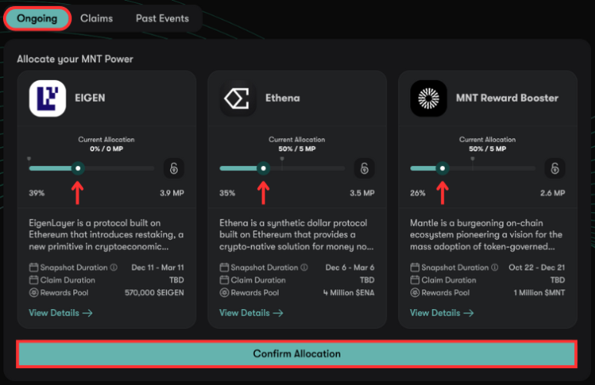Confirm the allocation
This screenshot has width=595, height=385.
point(297,354)
